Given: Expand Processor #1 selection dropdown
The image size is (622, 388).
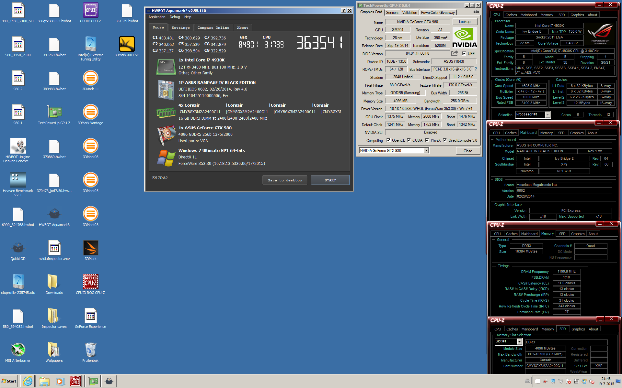Looking at the screenshot, I should pos(547,114).
